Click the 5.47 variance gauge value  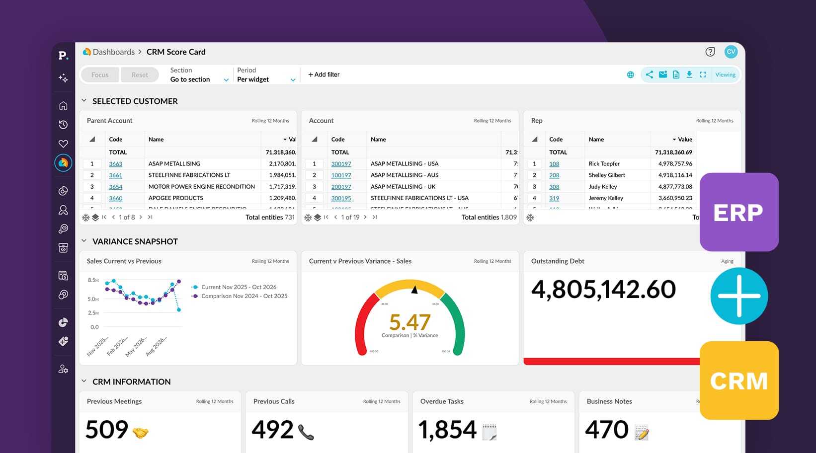pos(410,322)
